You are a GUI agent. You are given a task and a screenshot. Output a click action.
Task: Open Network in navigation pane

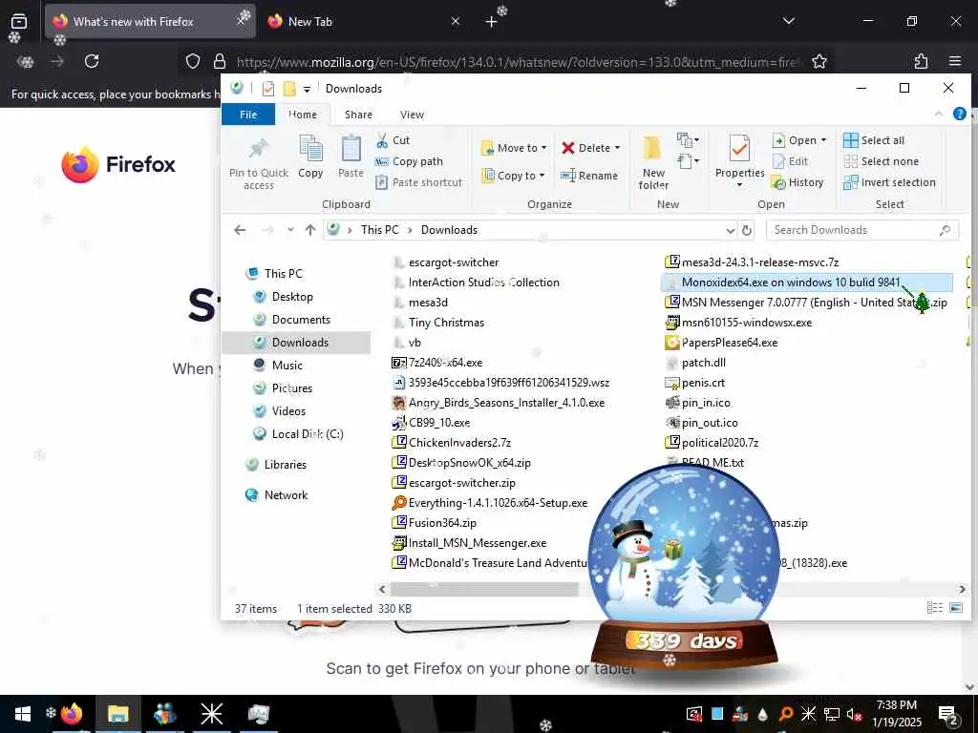286,495
